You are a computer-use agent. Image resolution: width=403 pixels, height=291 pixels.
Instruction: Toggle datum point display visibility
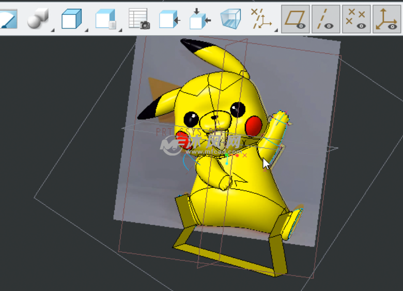click(x=356, y=19)
